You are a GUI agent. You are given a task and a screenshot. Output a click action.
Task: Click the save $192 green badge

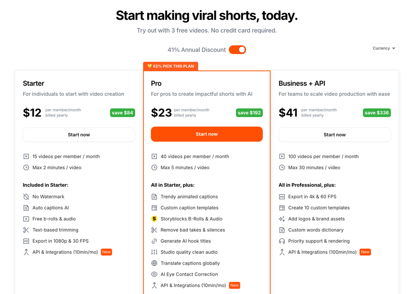[x=249, y=113]
